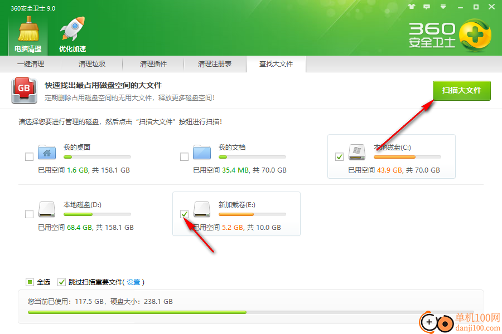Click the total disk usage progress bar
Viewport: 502px width, 334px height.
[250, 312]
